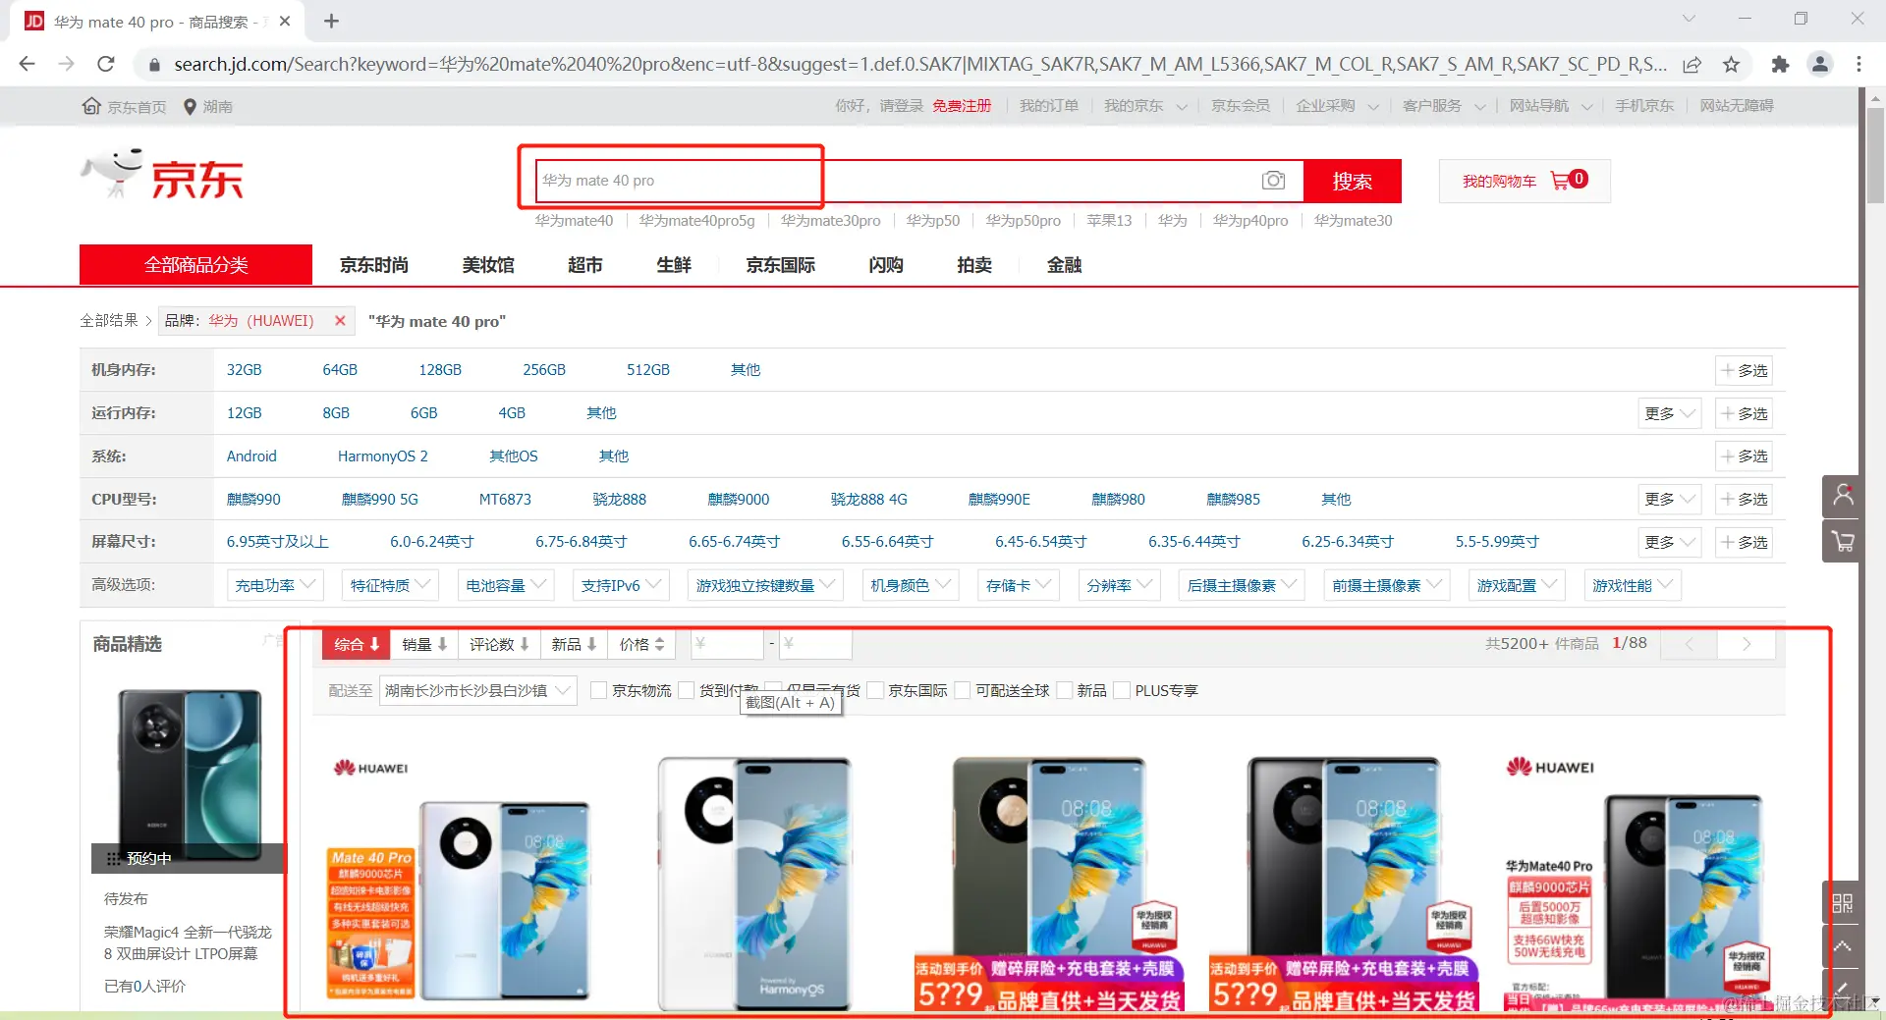This screenshot has width=1886, height=1020.
Task: Click 多选 plus in 机身内存 row
Action: point(1744,370)
